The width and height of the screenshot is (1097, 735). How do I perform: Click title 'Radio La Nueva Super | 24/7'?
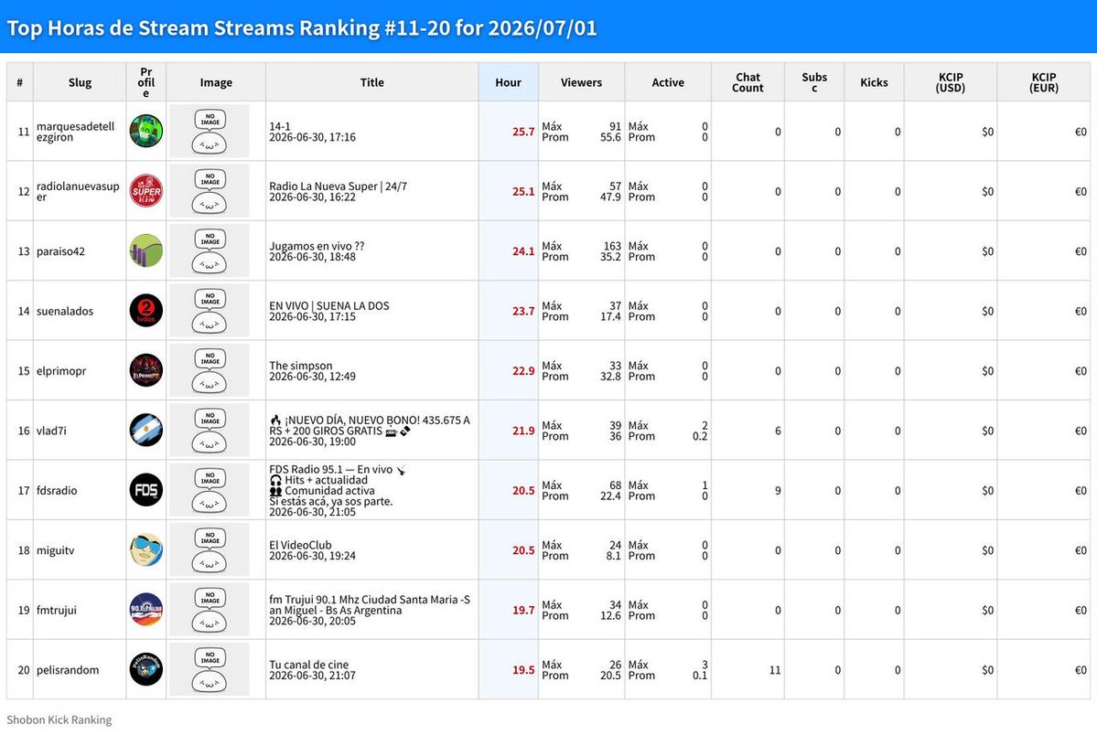[338, 186]
